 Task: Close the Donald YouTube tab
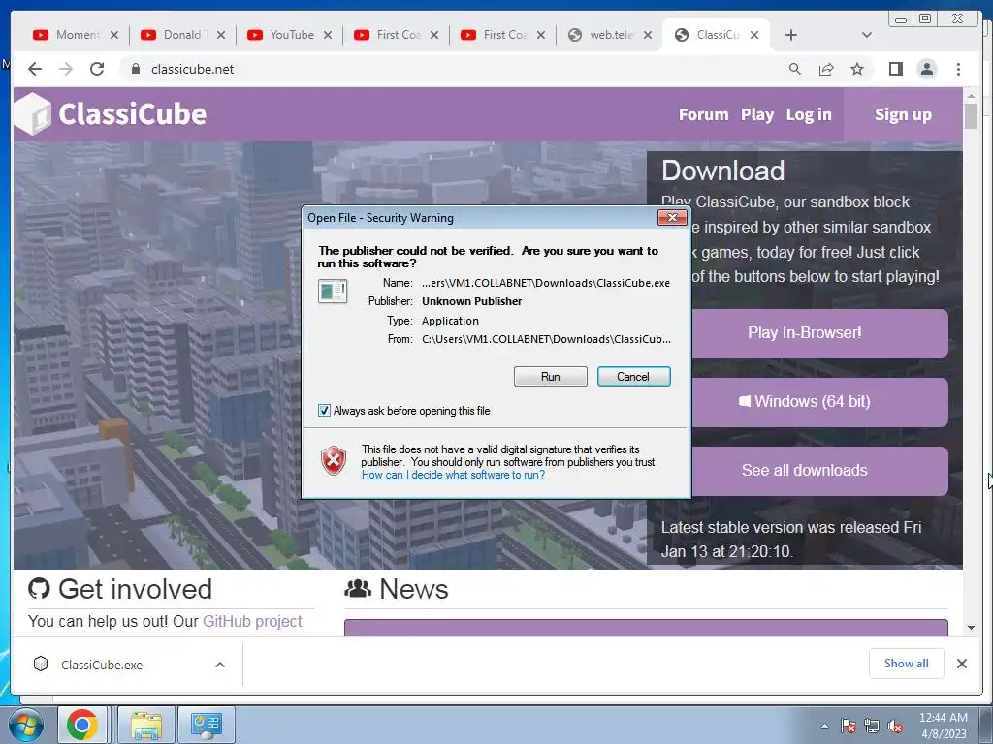coord(220,35)
